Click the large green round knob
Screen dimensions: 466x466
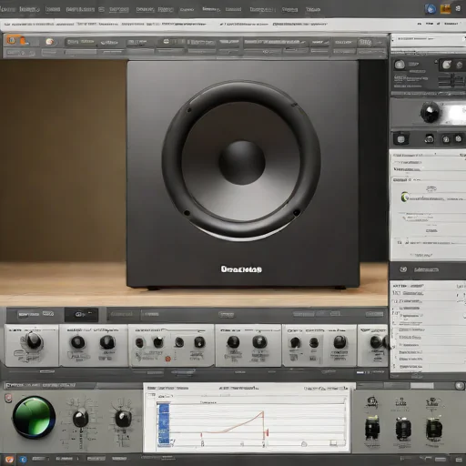pos(34,417)
